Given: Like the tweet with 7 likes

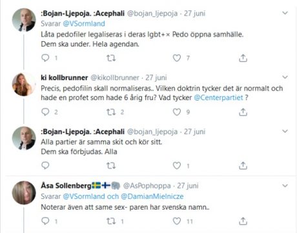Looking at the screenshot, I should [177, 58].
